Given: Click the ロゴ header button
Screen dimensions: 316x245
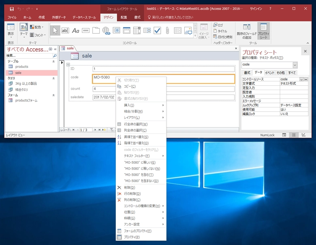Looking at the screenshot, I should 218,25.
